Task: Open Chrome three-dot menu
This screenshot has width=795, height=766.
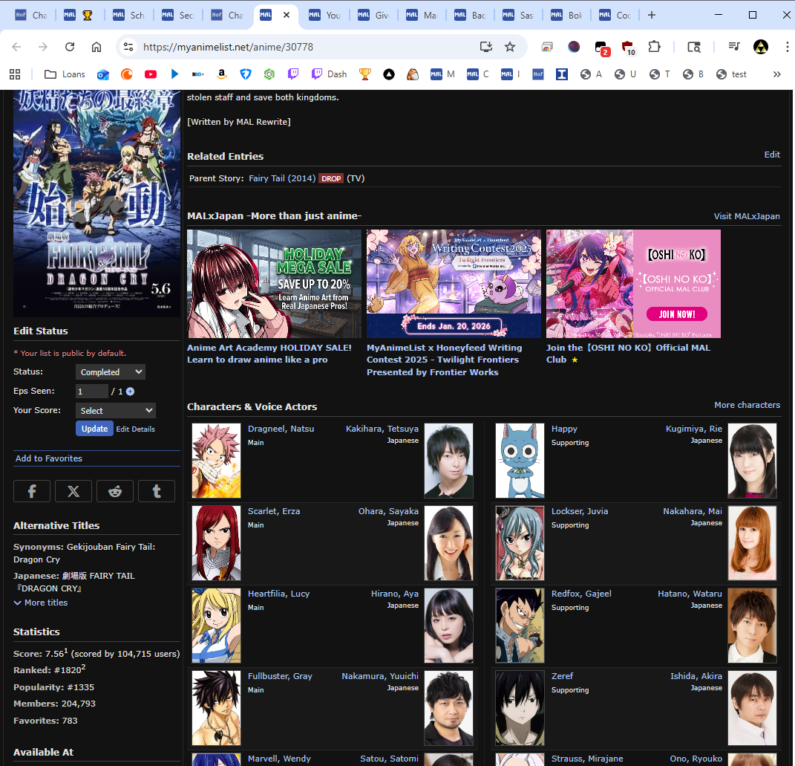Action: [x=787, y=48]
